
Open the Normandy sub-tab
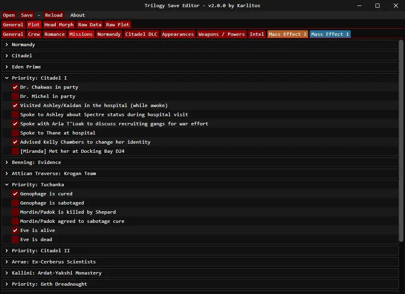(109, 34)
